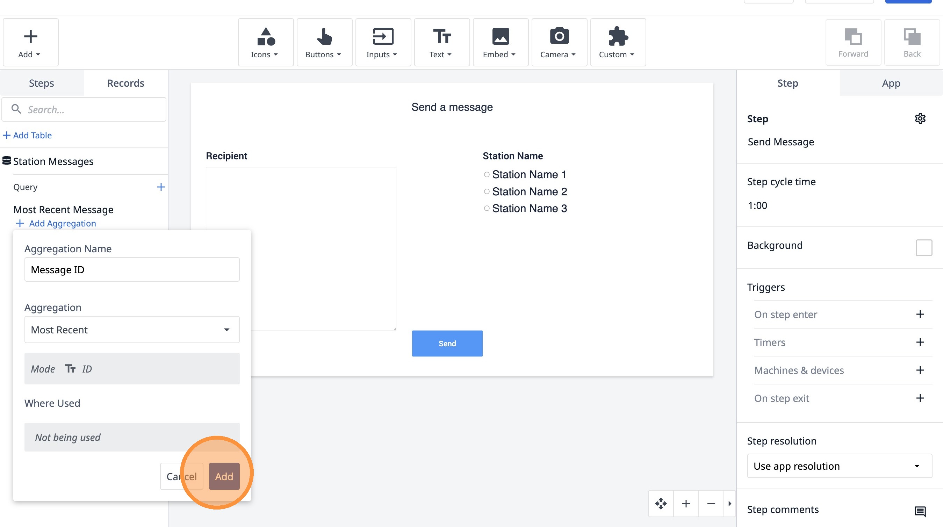Add an On step enter trigger
The image size is (943, 527).
(x=920, y=315)
